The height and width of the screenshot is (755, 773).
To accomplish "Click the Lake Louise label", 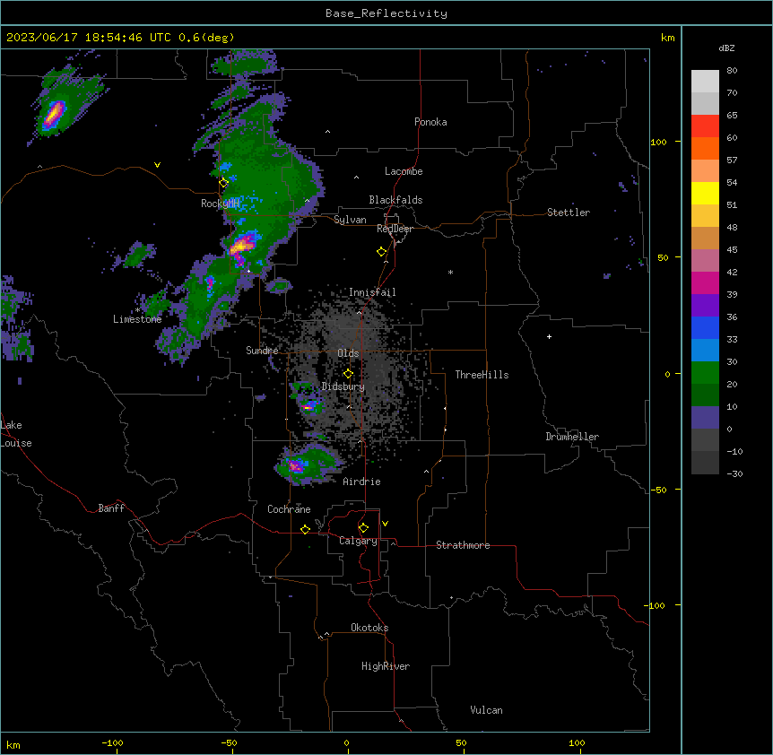I will [16, 434].
